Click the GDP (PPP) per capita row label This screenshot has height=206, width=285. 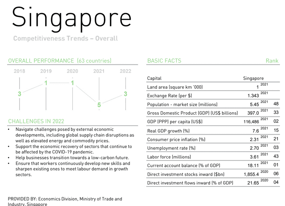tap(175, 121)
